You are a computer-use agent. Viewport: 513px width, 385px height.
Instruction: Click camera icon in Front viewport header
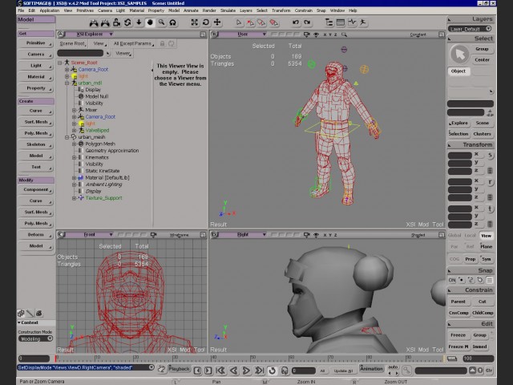point(153,235)
